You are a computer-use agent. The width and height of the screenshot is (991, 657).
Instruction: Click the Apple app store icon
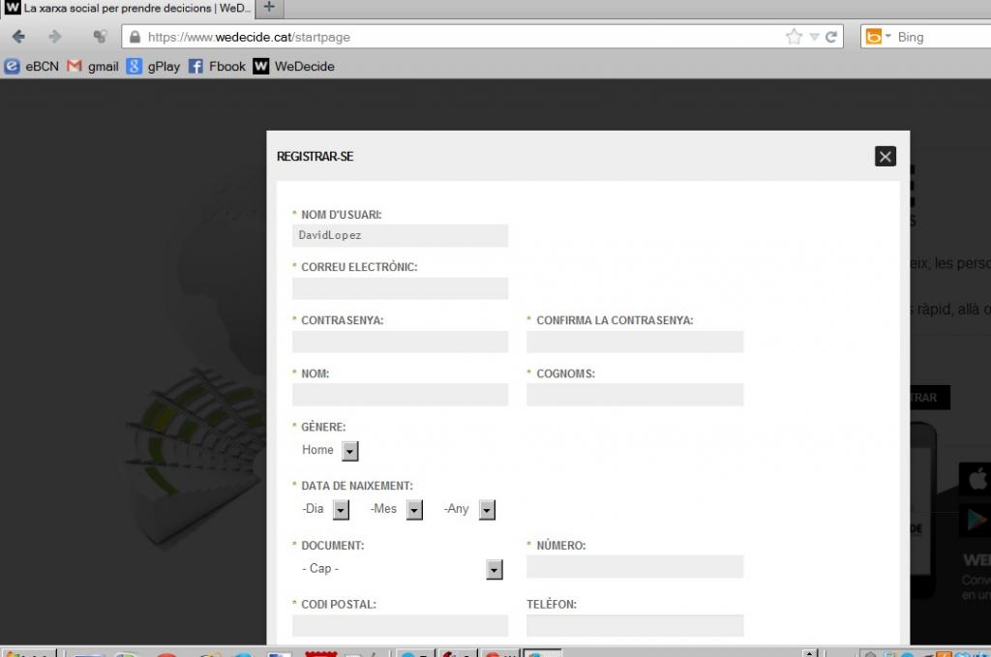[976, 478]
